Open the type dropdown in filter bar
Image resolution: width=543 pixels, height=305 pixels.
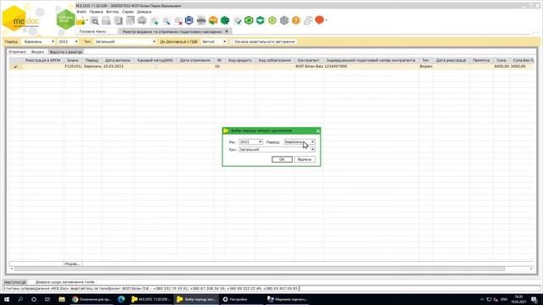pos(154,42)
